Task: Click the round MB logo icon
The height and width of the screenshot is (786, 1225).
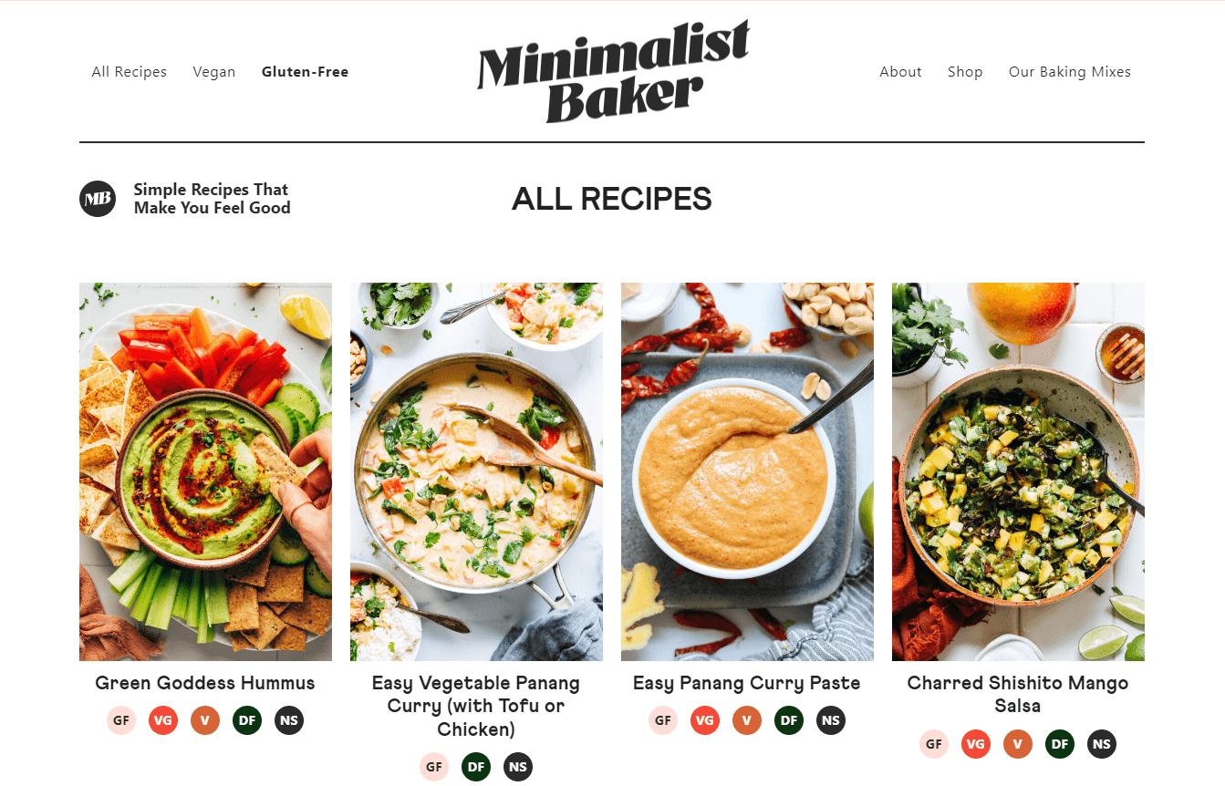Action: coord(98,199)
